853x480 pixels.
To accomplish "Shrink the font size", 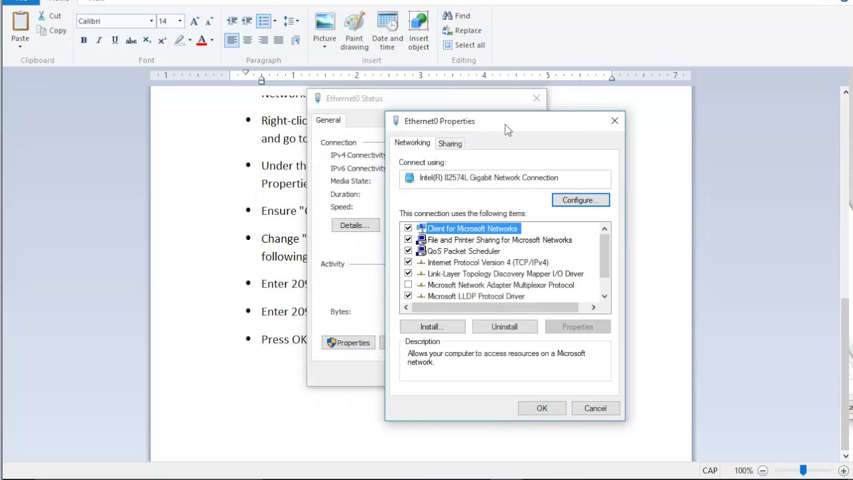I will point(209,21).
